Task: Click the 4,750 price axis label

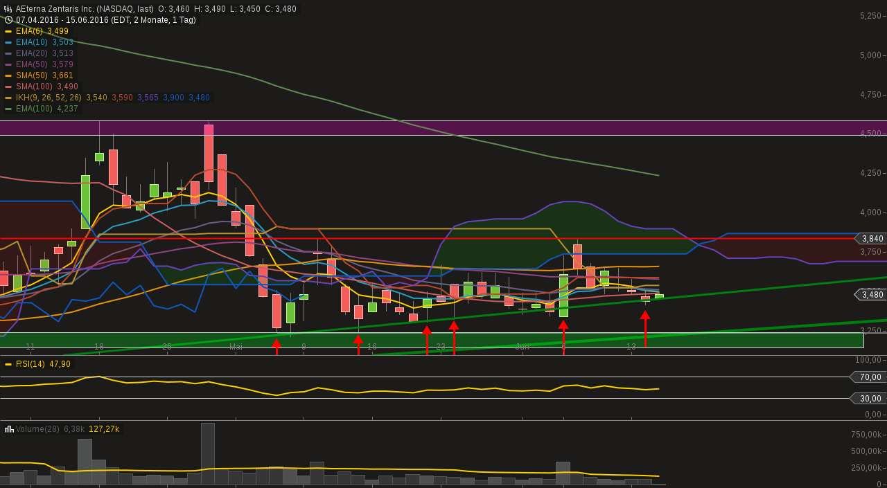Action: click(x=870, y=95)
